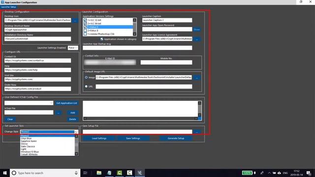
Task: Browse for the Desktop Icon file
Action: click(75, 21)
